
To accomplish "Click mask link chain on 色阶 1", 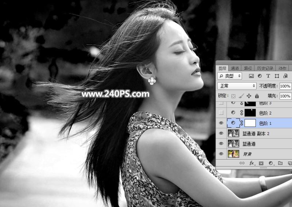I will 242,123.
